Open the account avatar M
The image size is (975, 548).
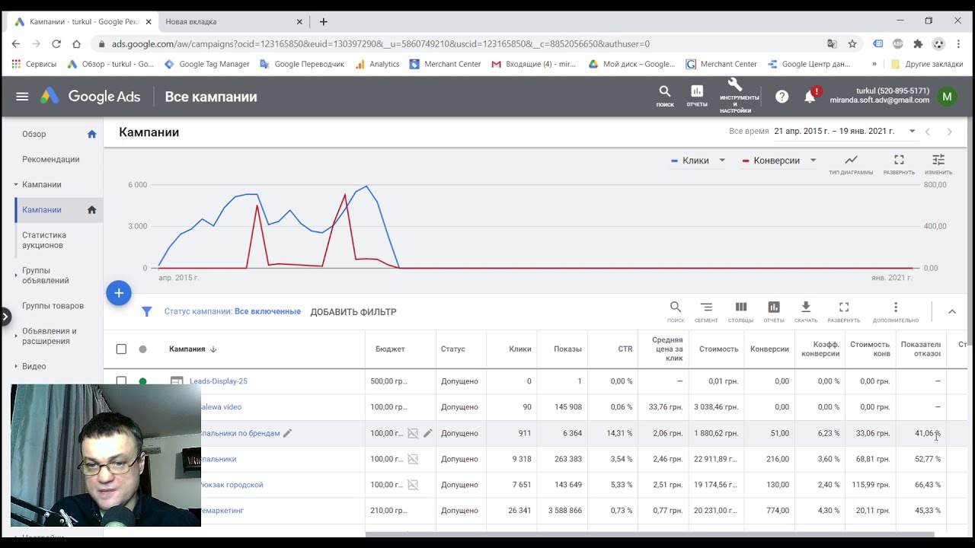click(947, 97)
